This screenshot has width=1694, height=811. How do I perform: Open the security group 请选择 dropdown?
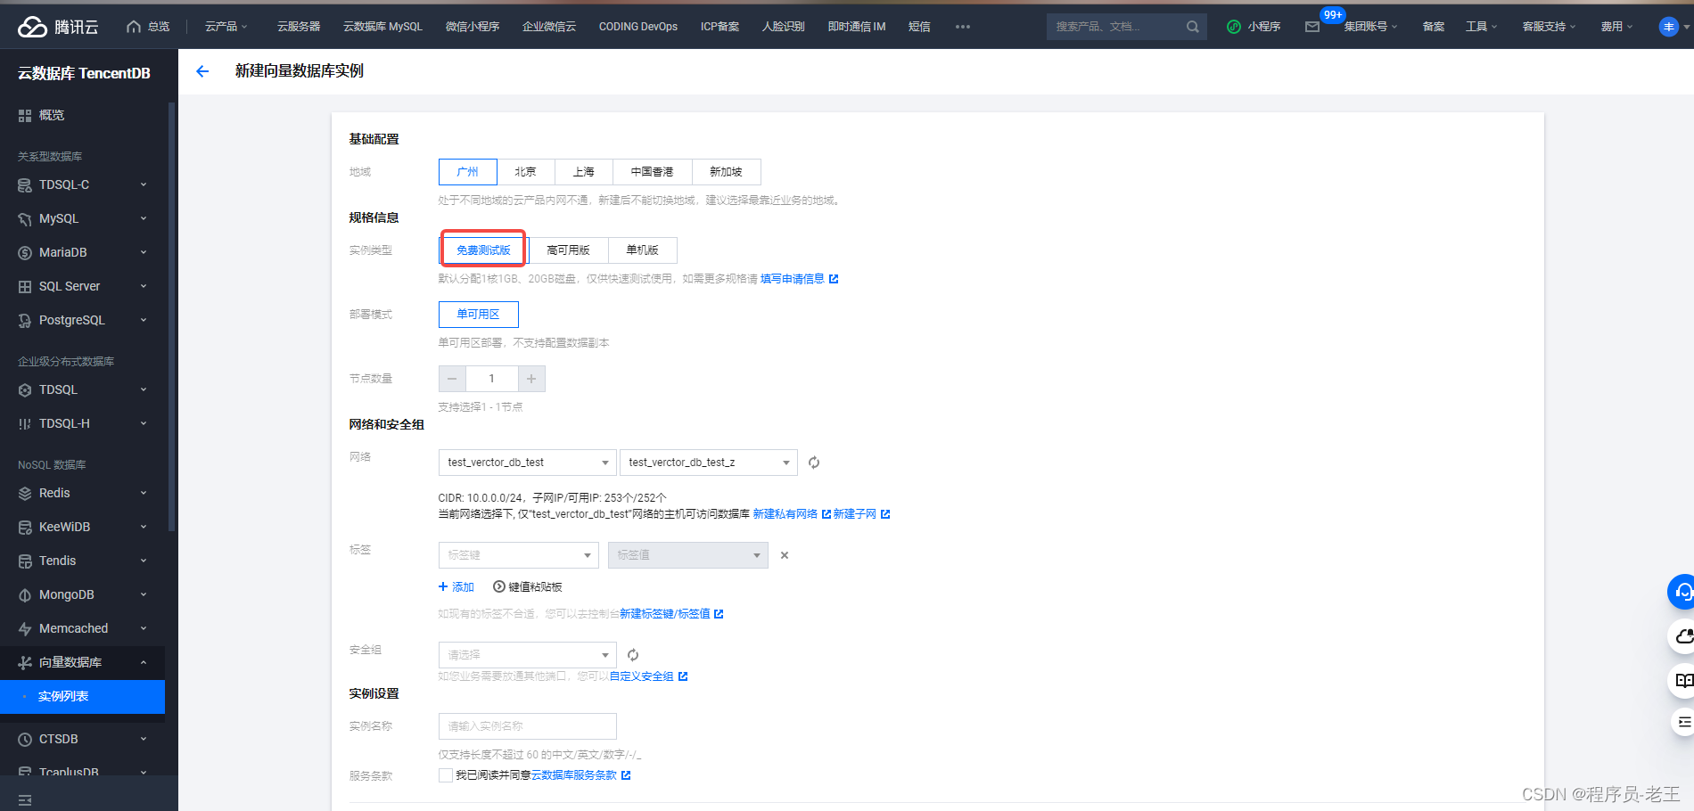click(527, 655)
